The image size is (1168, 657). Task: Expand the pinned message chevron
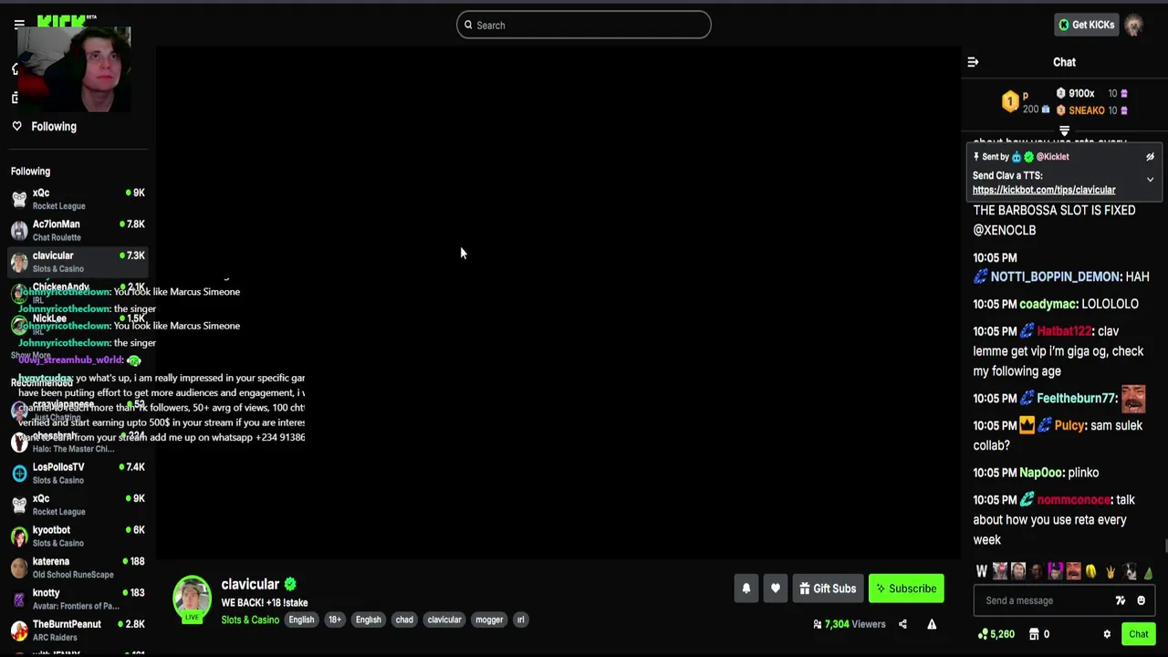tap(1150, 180)
